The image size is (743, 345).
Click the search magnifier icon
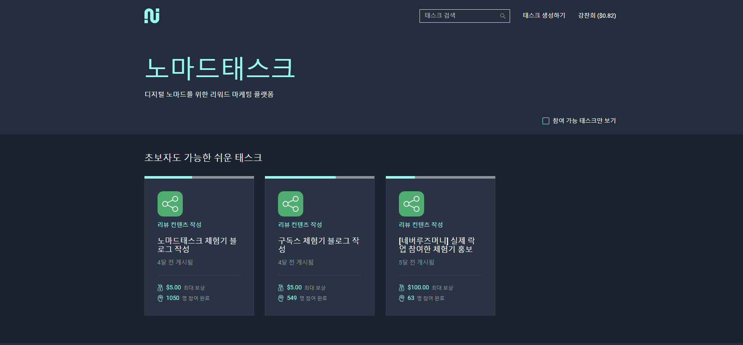coord(502,16)
